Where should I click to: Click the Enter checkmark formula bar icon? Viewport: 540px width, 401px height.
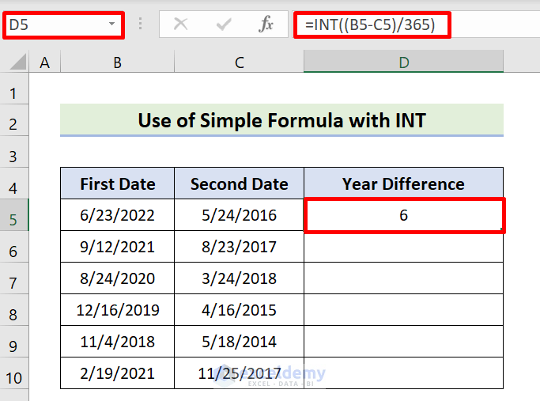tap(224, 25)
